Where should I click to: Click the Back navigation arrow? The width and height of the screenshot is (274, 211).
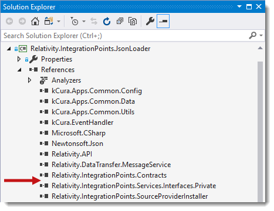coord(9,21)
